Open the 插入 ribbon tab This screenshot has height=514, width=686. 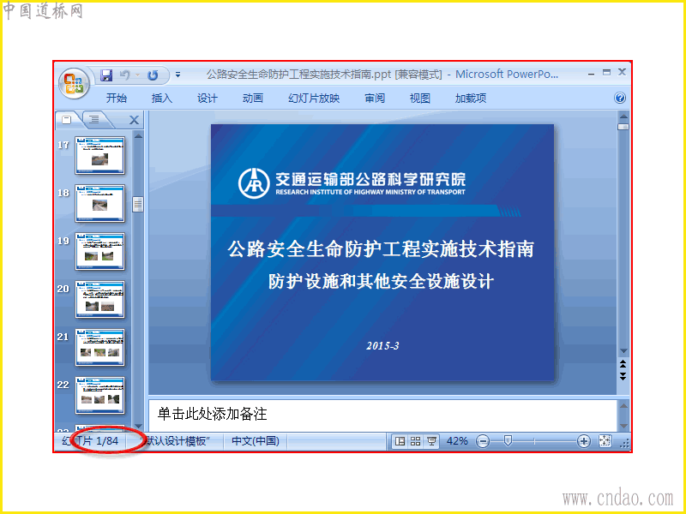click(161, 98)
